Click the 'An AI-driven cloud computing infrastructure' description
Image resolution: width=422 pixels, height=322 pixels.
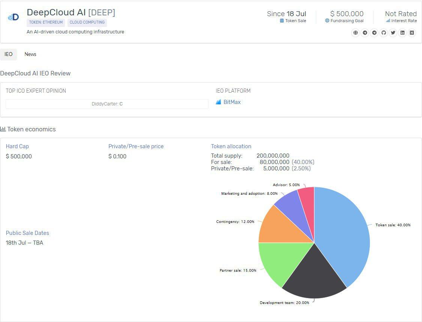75,32
